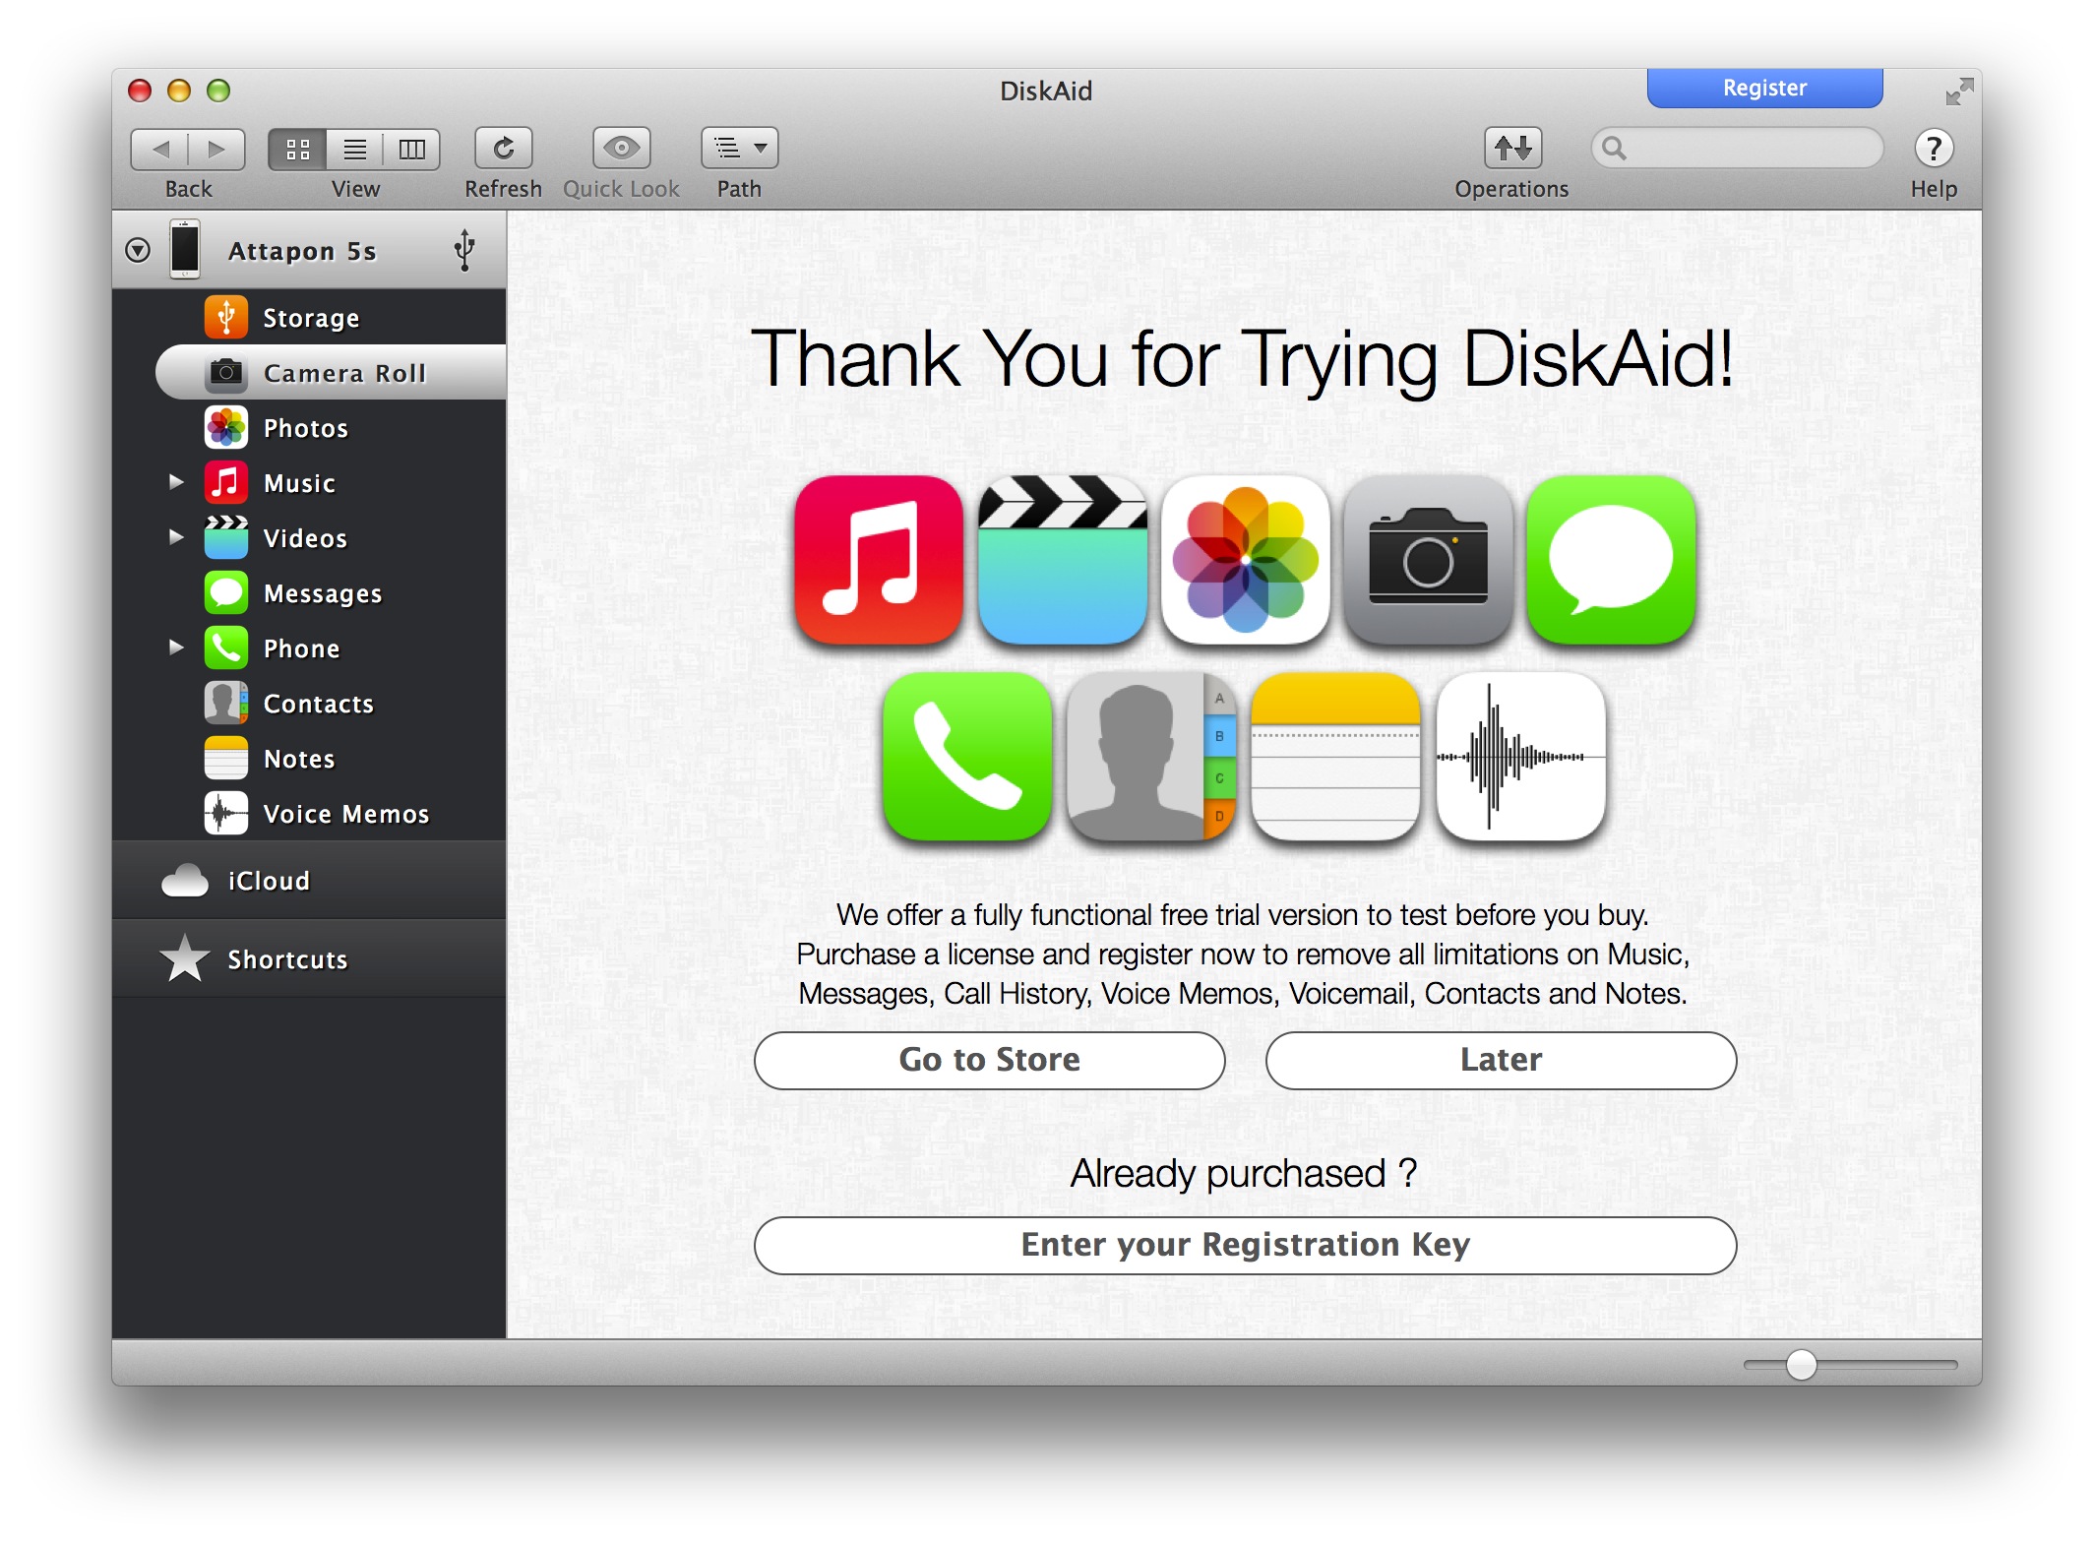Click the large Phone app icon
Image resolution: width=2094 pixels, height=1541 pixels.
pos(967,757)
